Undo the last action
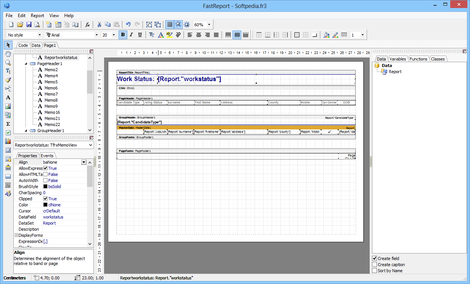470x284 pixels. (x=128, y=25)
